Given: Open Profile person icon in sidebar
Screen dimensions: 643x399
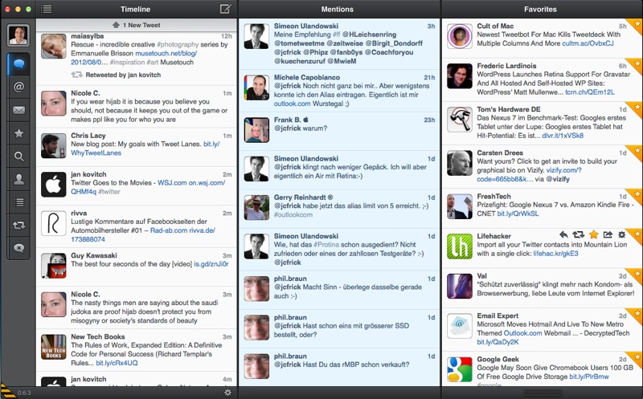Looking at the screenshot, I should [18, 179].
